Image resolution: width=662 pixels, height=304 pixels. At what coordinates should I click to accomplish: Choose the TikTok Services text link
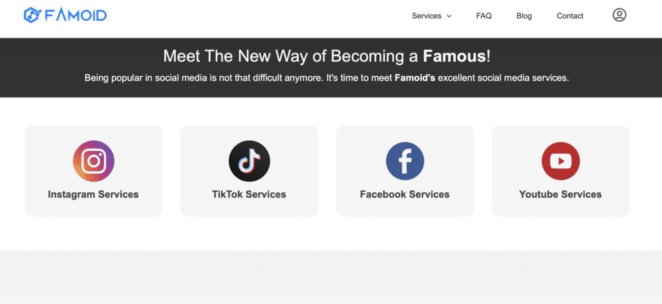pos(249,194)
